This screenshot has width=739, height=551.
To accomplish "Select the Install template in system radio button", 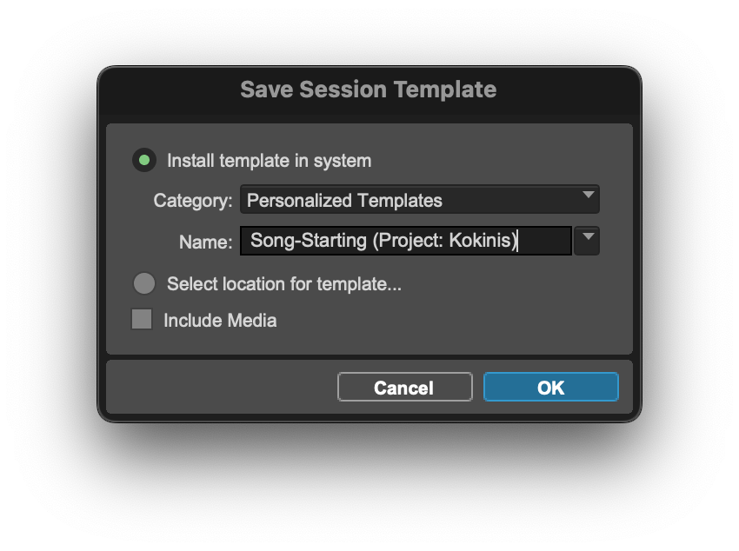I will click(x=145, y=161).
